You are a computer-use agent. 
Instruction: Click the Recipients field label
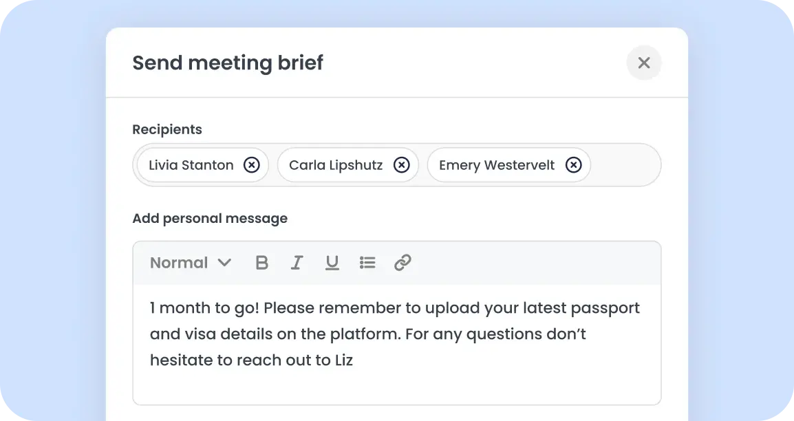167,129
